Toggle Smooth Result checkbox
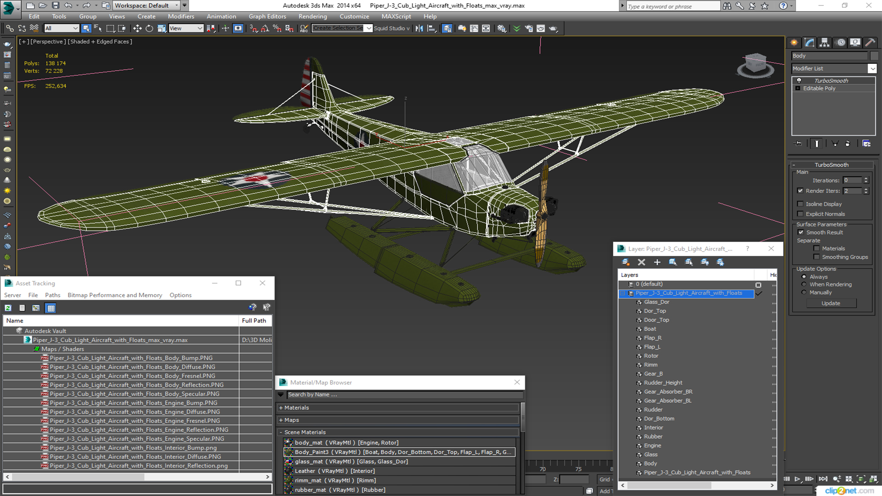 [801, 232]
